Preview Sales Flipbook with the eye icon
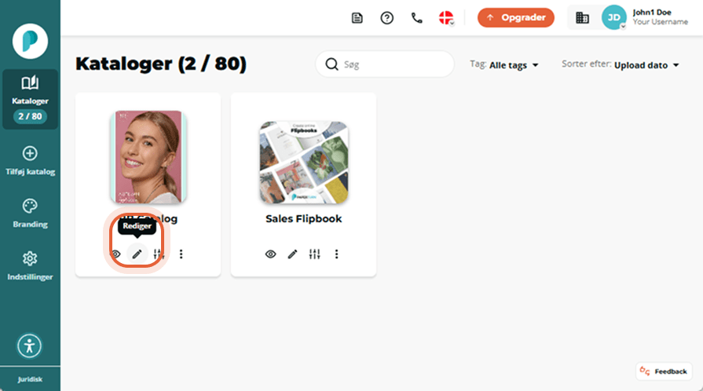Screen dimensions: 703x391 click(270, 254)
